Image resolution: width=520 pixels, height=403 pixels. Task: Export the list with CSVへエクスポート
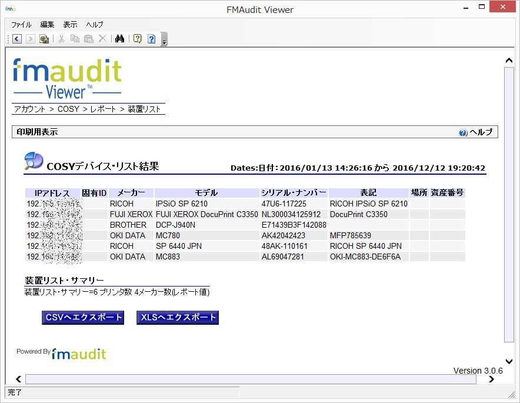(83, 318)
